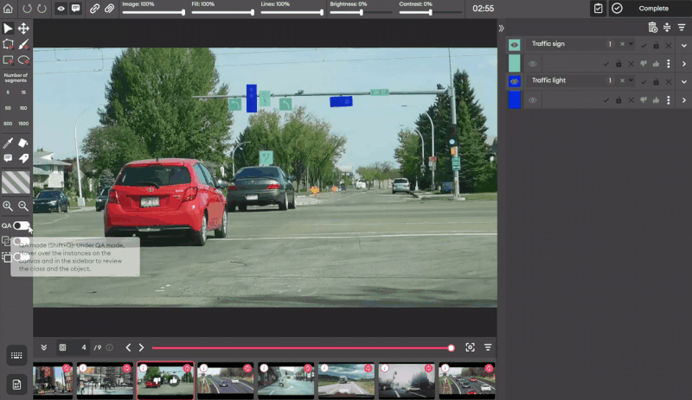Click the attachment paperclip icon
Image resolution: width=692 pixels, height=400 pixels.
tap(110, 9)
